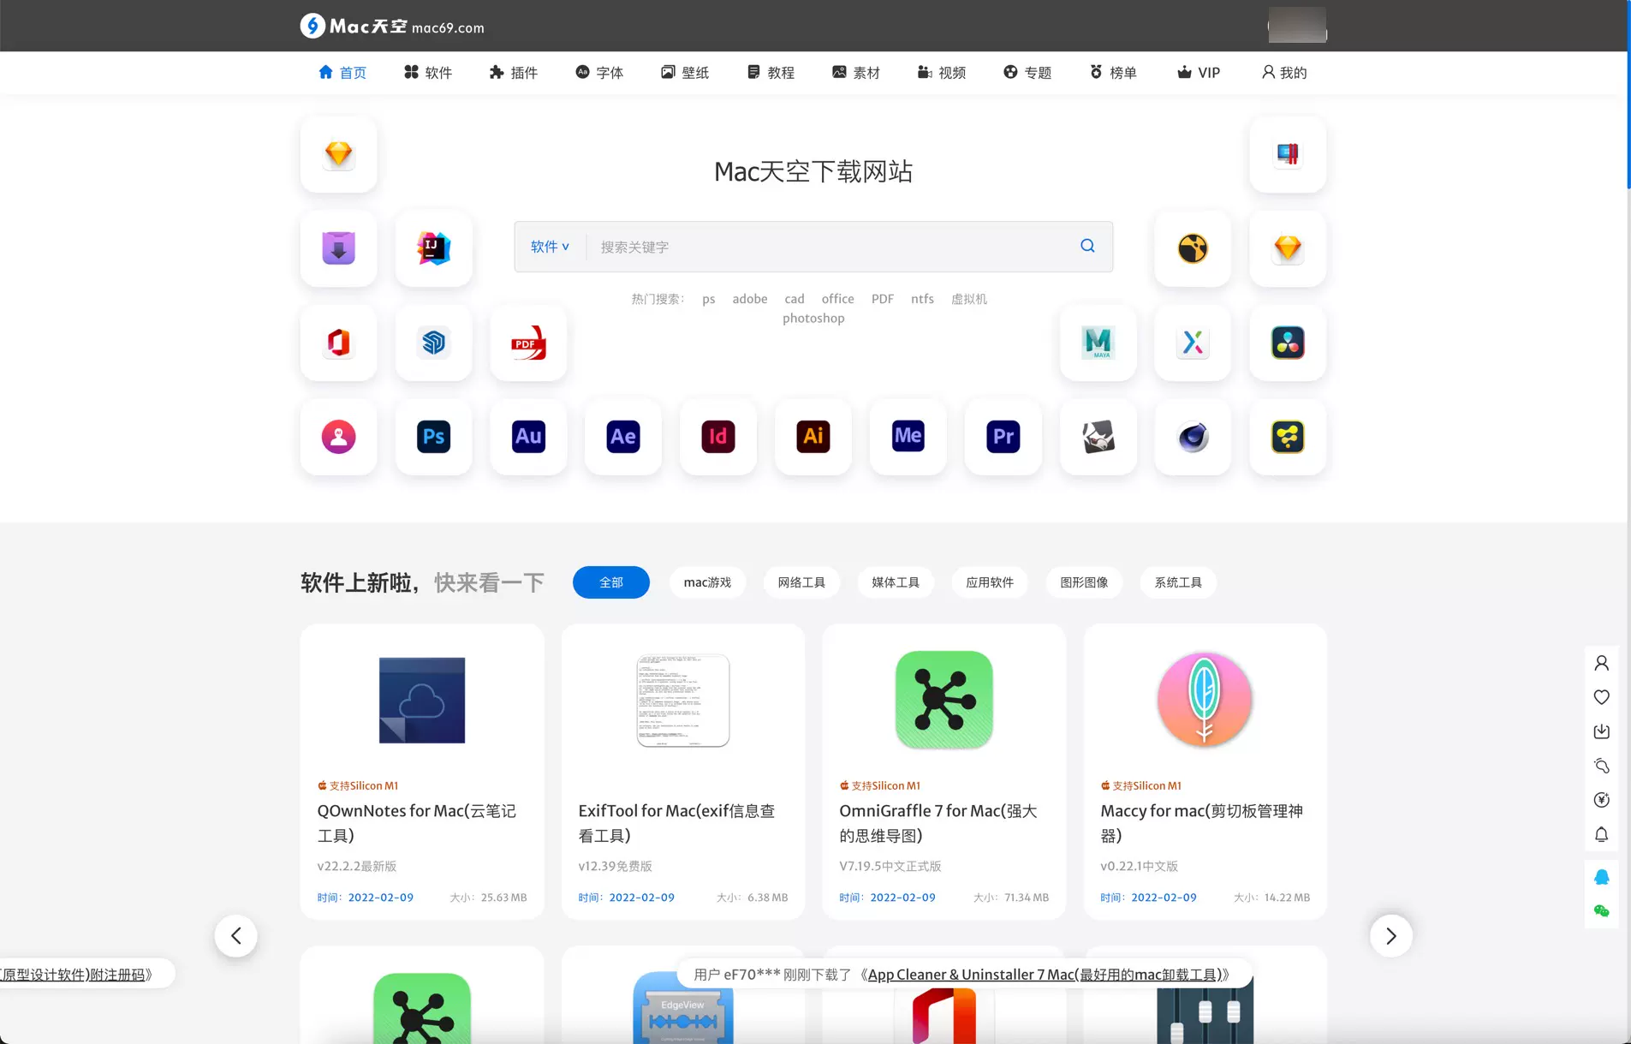This screenshot has height=1044, width=1631.
Task: Open the heart favorites icon in right sidebar
Action: [1602, 697]
